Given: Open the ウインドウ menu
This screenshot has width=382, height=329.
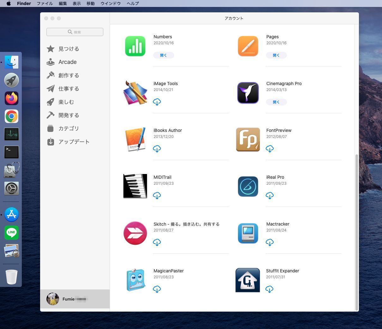Looking at the screenshot, I should tap(111, 3).
